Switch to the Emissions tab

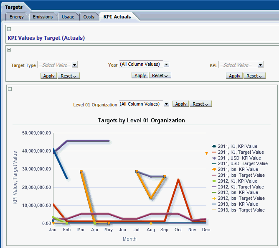point(43,17)
